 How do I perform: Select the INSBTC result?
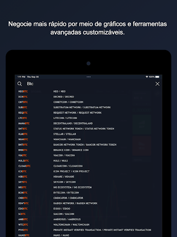(x=22, y=187)
